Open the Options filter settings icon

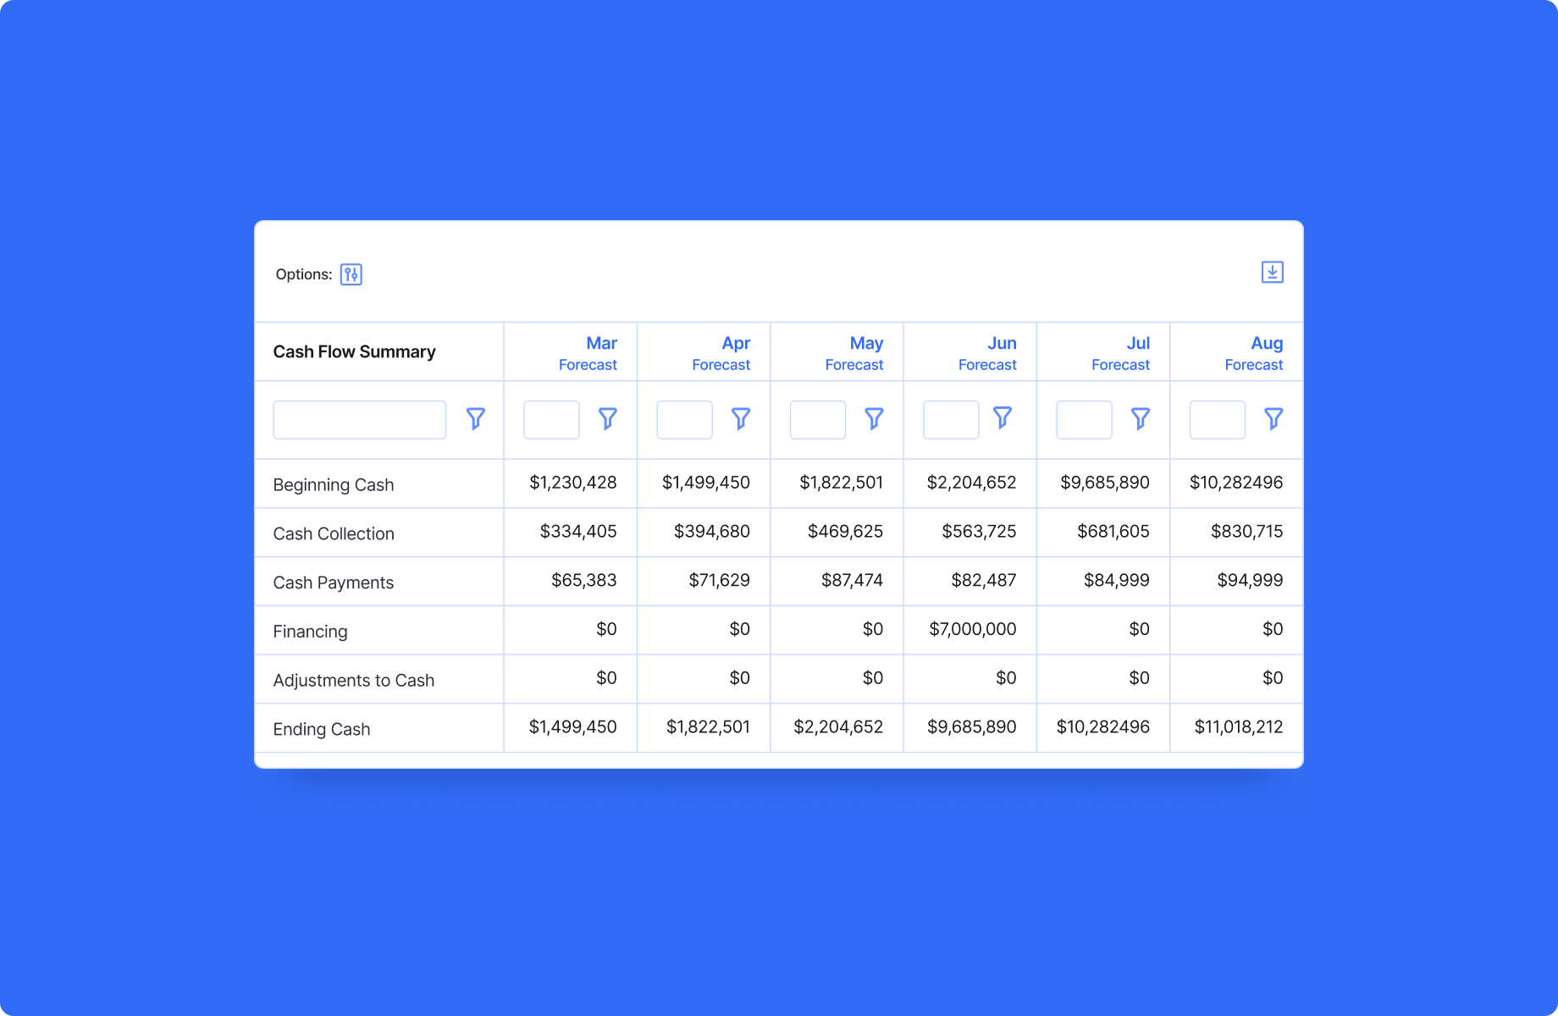click(351, 273)
